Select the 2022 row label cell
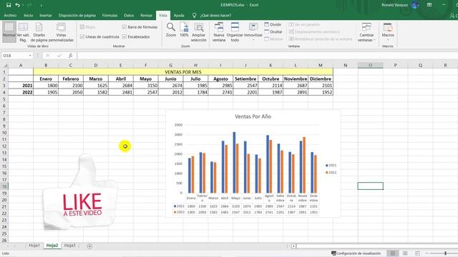The width and height of the screenshot is (458, 257). 21,92
